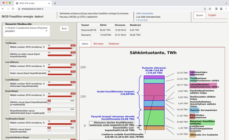Go forward using the browser forward arrow
The image size is (229, 140).
(8, 9)
